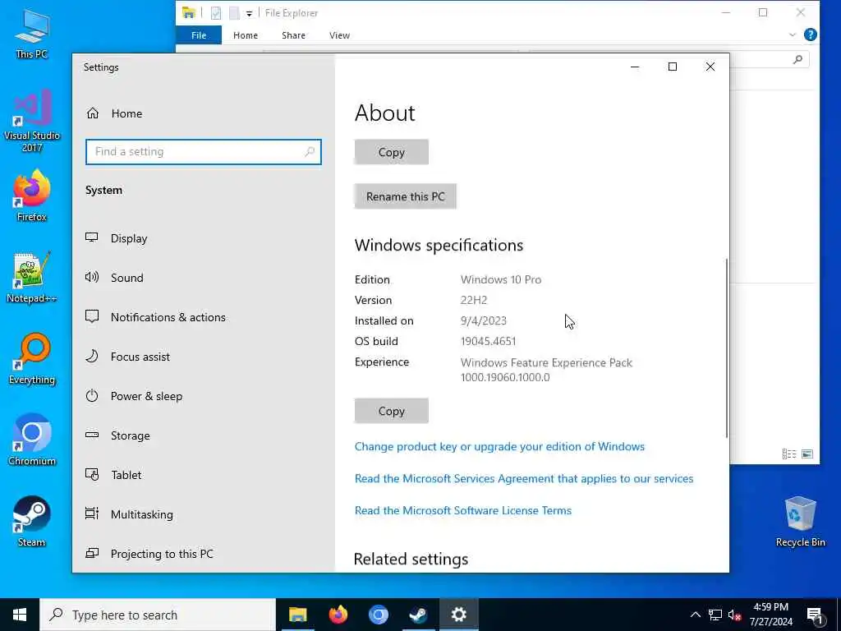The image size is (841, 631).
Task: Open Windows Start menu
Action: [x=20, y=615]
